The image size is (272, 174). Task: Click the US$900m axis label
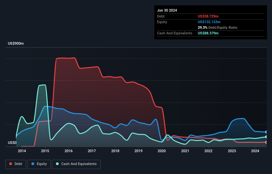pyautogui.click(x=16, y=43)
